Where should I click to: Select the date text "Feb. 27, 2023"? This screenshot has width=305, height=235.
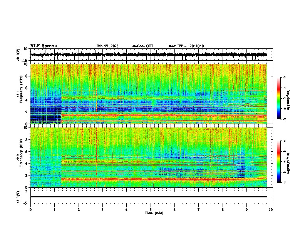(x=107, y=46)
